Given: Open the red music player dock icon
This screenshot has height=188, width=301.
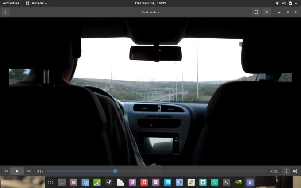Looking at the screenshot, I should tap(144, 182).
